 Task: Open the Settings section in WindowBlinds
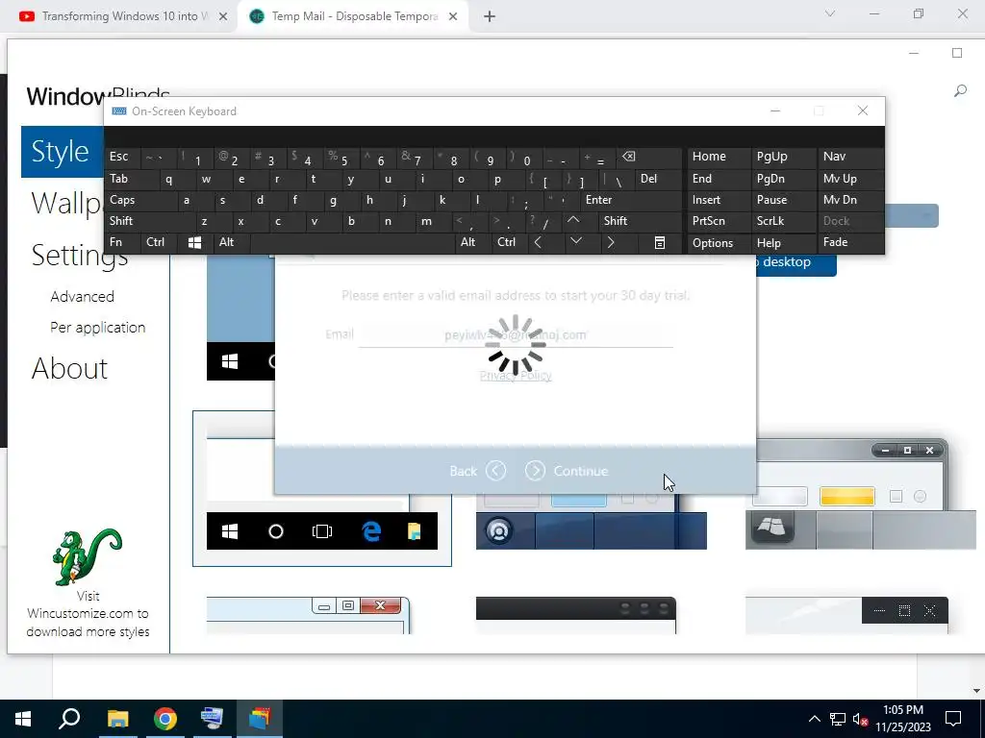80,255
